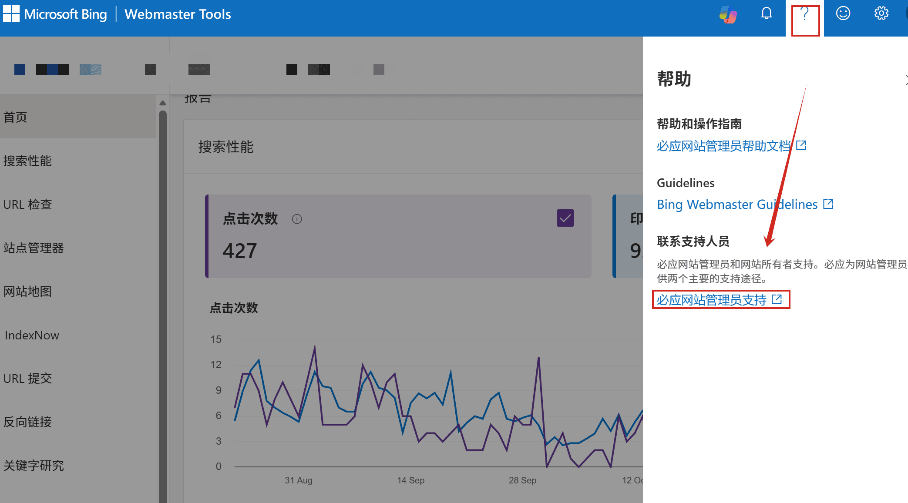
Task: Select 反向链接 in the sidebar
Action: [27, 422]
